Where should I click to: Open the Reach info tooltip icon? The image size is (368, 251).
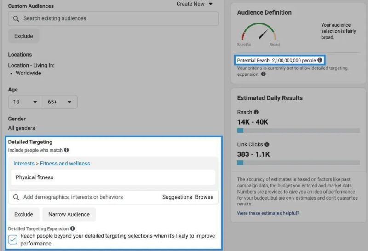pos(256,112)
